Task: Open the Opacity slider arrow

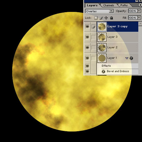Action: [x=139, y=11]
